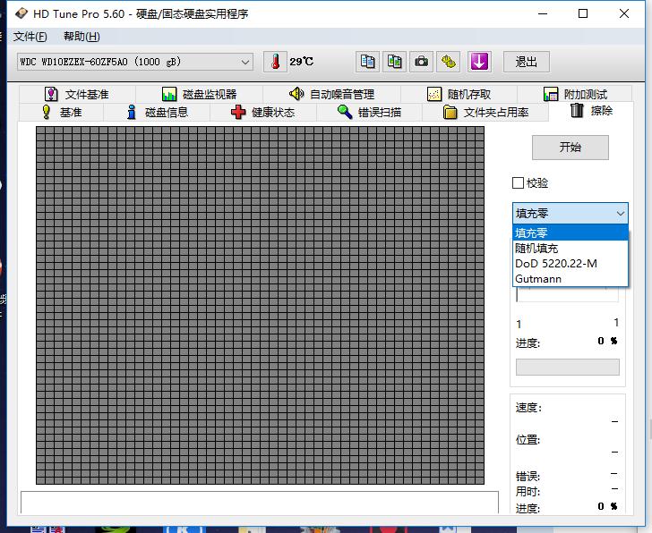Enable the 校验 checkbox
This screenshot has height=533, width=652.
point(518,183)
